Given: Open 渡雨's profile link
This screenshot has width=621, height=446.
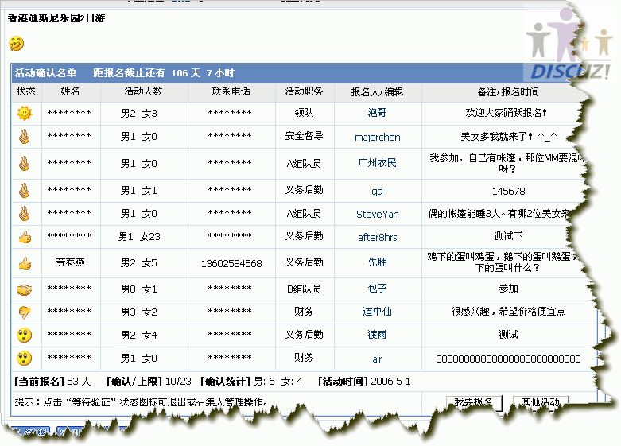Looking at the screenshot, I should click(377, 335).
